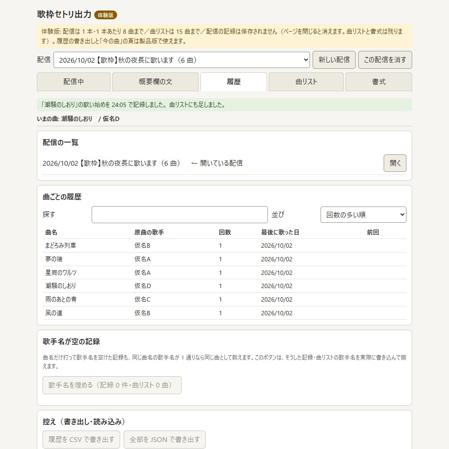Switch to the 配信中 tab
The image size is (449, 449).
(74, 82)
